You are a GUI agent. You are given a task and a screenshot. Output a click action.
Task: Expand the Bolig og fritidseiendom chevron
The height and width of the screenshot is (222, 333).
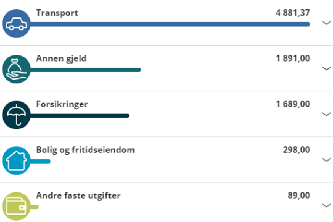point(326,159)
